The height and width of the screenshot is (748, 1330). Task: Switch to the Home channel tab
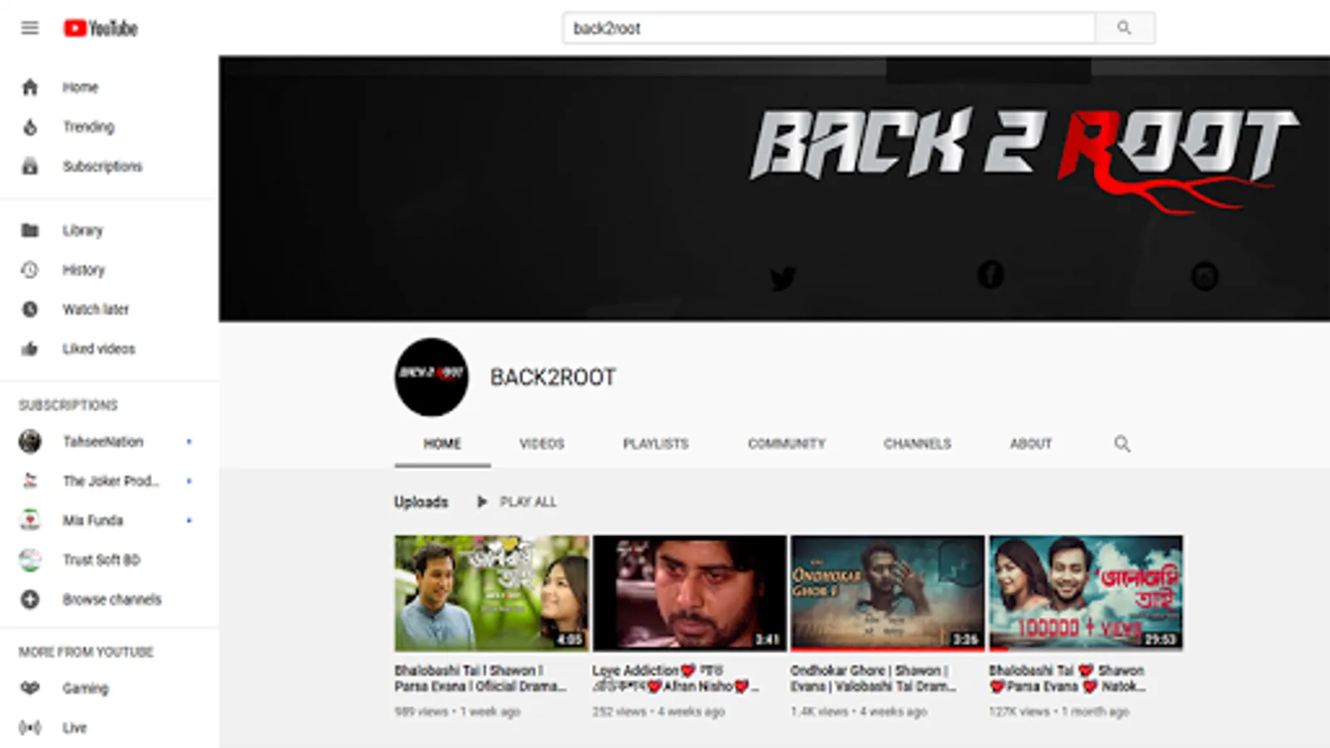pyautogui.click(x=442, y=444)
